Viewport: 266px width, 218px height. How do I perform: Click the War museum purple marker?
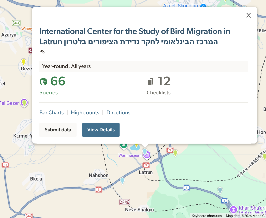147,155
